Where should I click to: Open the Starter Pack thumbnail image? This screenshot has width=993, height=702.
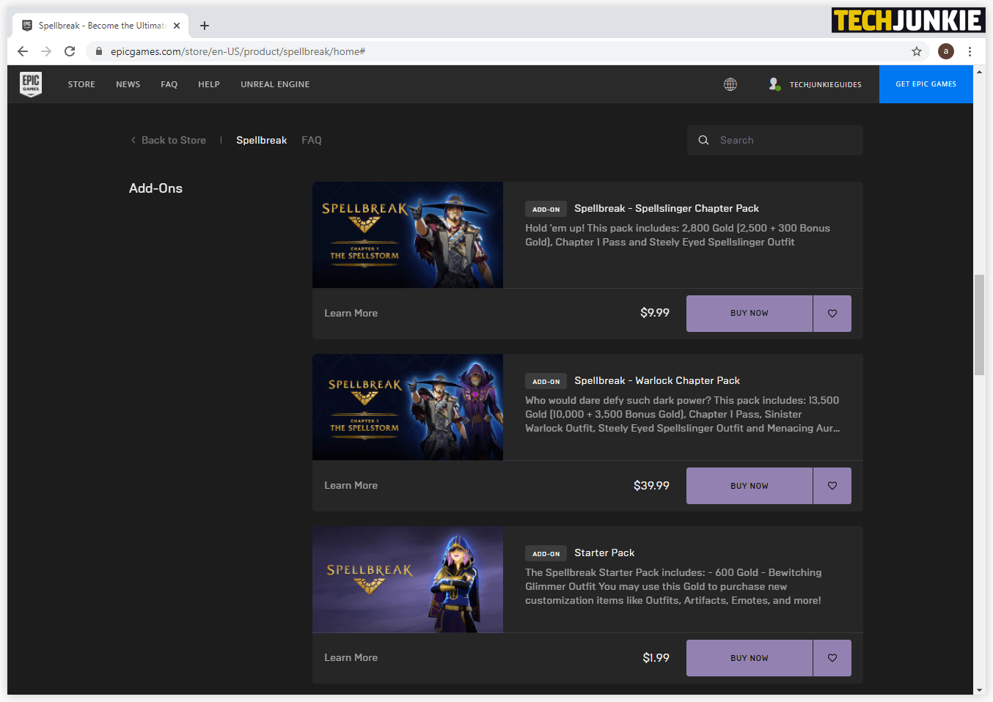point(407,579)
